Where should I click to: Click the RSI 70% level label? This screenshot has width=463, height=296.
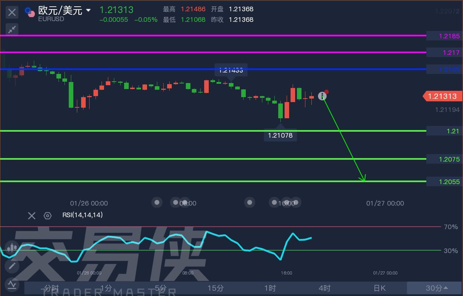point(450,227)
